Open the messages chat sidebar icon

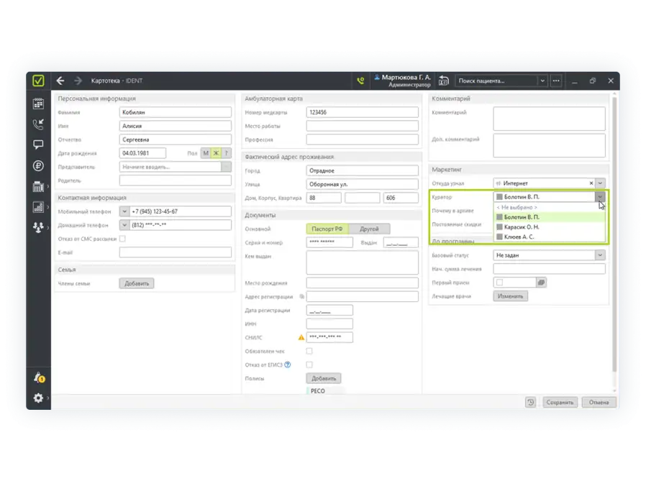pos(38,145)
